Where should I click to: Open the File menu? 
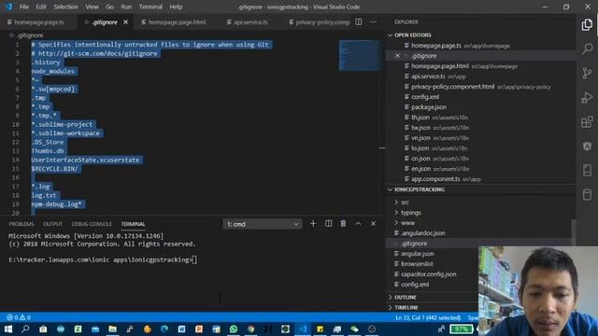[x=24, y=7]
